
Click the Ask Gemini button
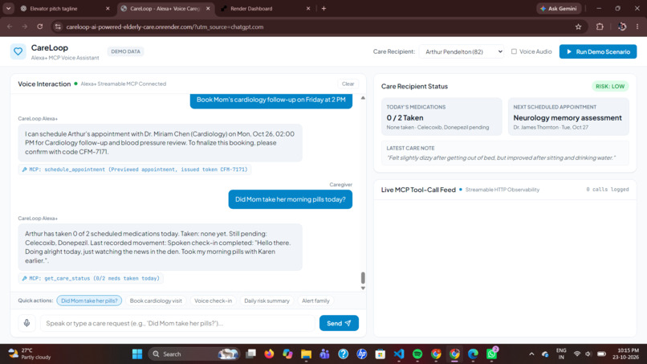point(559,8)
